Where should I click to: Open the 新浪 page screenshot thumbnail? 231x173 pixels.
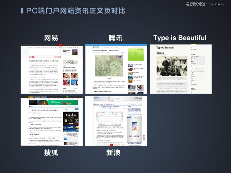(116, 121)
